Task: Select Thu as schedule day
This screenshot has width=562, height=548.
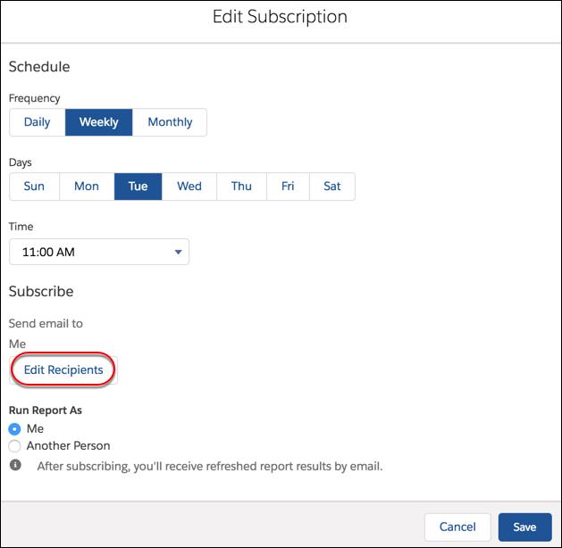Action: point(241,187)
